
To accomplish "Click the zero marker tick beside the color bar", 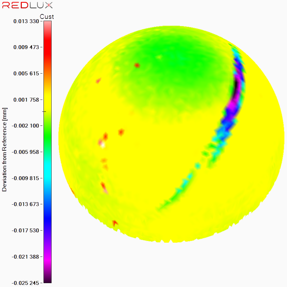I will pos(44,111).
